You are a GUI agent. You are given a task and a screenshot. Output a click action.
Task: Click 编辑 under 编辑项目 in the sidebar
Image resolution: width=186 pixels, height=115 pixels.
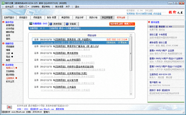coord(8,50)
